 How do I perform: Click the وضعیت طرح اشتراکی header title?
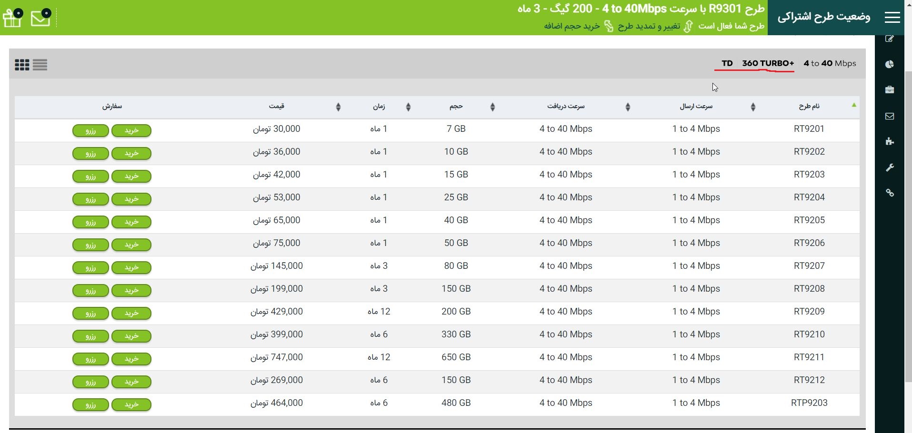824,17
